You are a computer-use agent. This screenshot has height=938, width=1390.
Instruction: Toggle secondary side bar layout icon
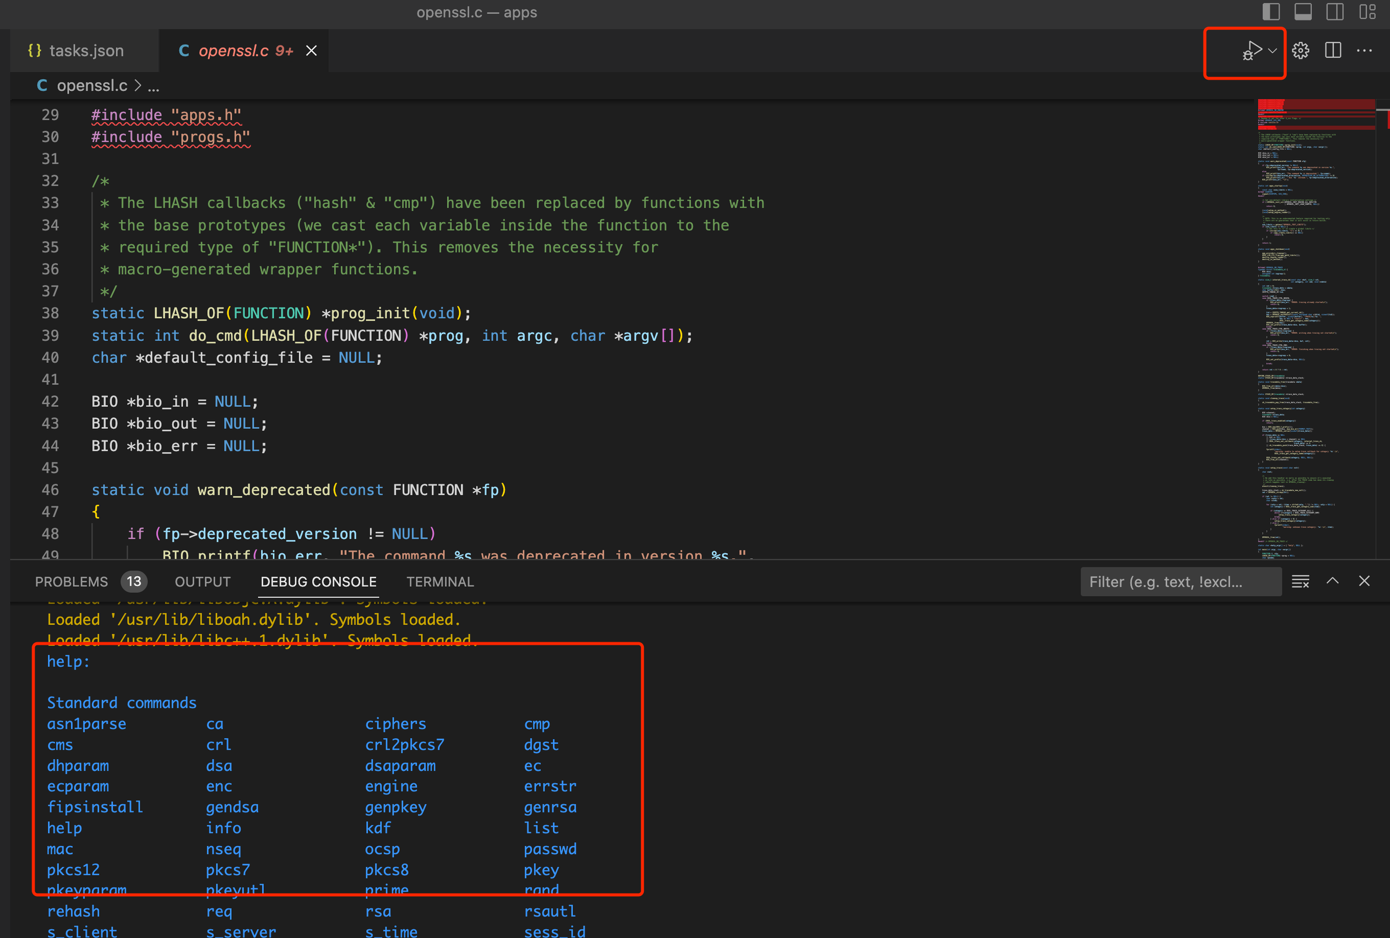[x=1334, y=12]
